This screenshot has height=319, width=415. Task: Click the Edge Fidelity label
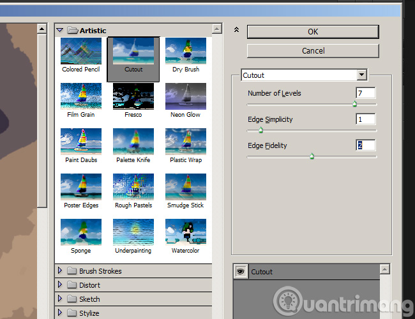pyautogui.click(x=267, y=145)
